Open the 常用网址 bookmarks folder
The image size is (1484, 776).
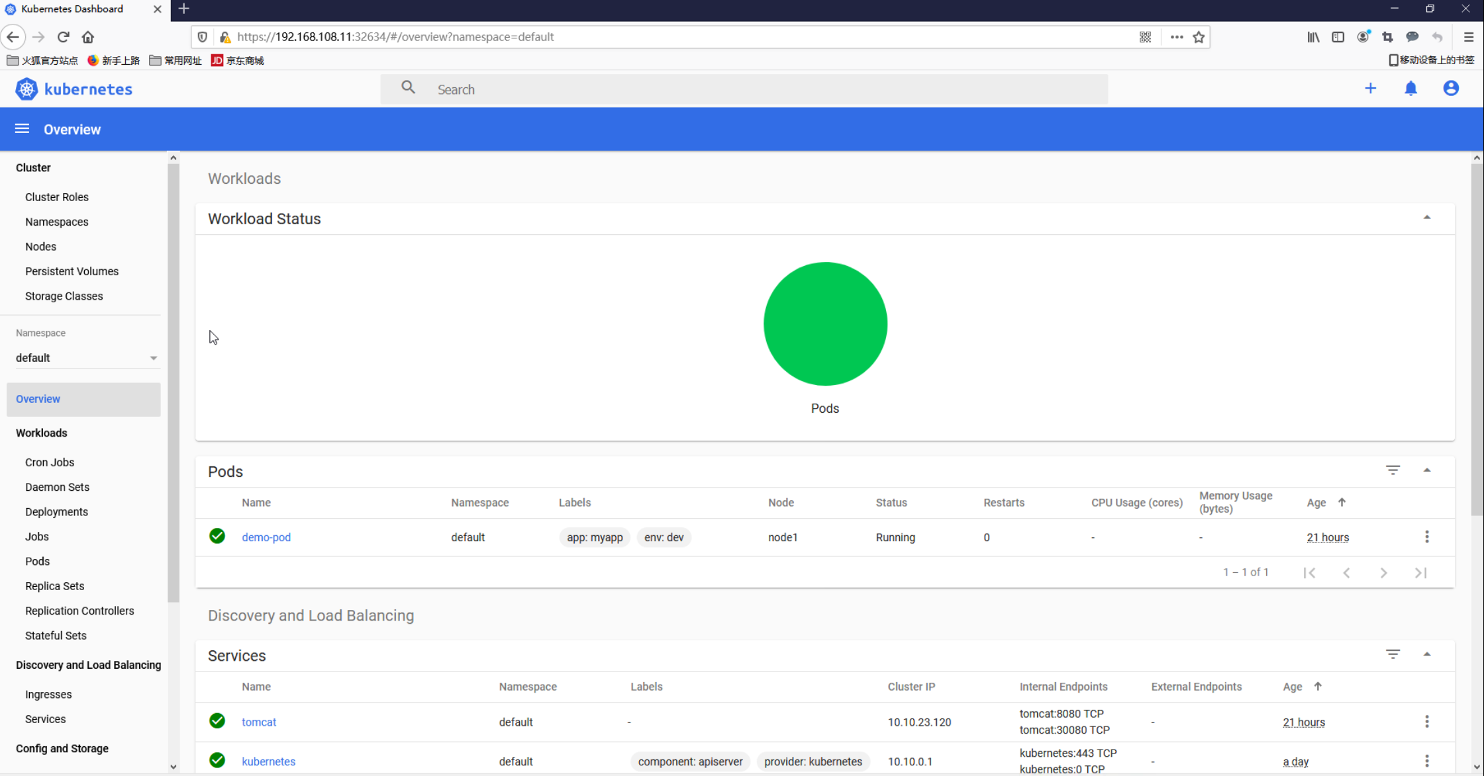(175, 60)
